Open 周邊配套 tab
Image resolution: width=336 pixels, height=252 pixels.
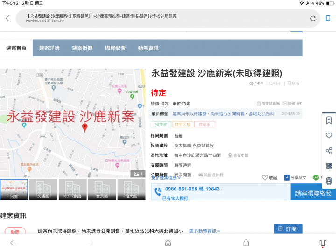point(115,48)
